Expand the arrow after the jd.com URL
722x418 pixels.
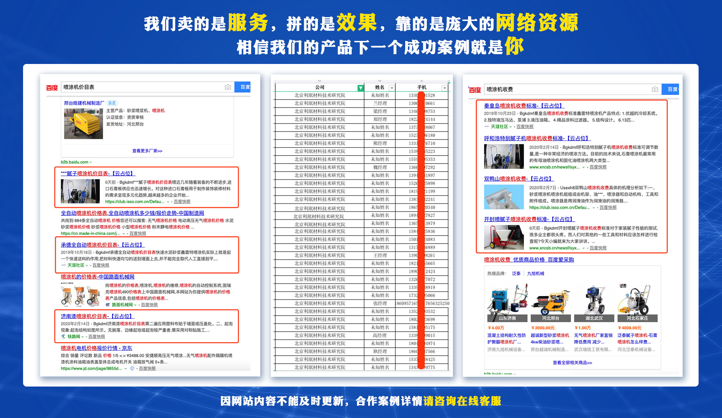125,368
